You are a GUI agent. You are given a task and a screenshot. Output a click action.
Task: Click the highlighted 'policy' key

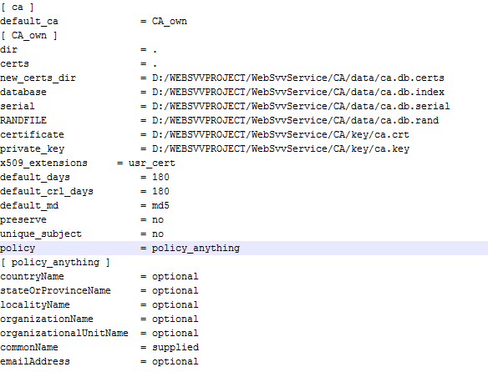pos(18,248)
